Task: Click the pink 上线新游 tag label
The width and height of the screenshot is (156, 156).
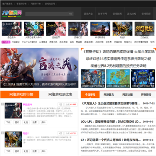Action: 6,42
